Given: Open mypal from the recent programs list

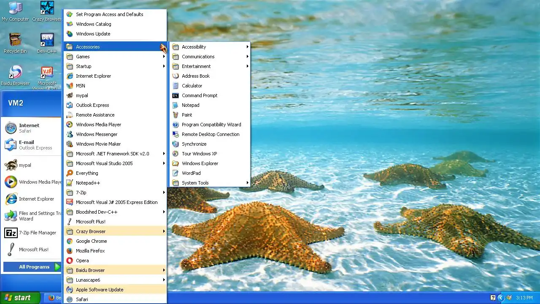Looking at the screenshot, I should coord(32,165).
